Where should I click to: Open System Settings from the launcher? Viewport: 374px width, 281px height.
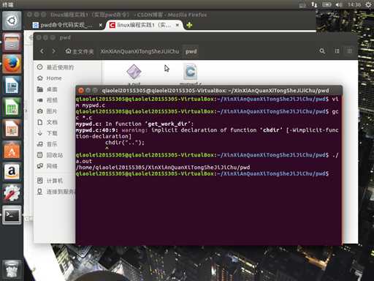12,192
